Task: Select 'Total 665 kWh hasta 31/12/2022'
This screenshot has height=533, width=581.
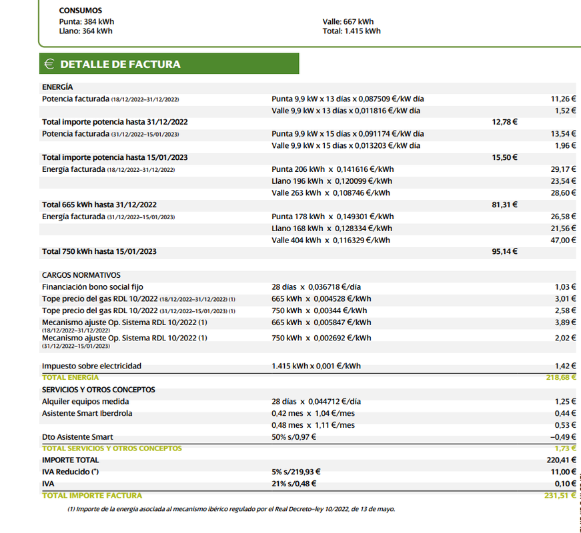Action: tap(99, 205)
